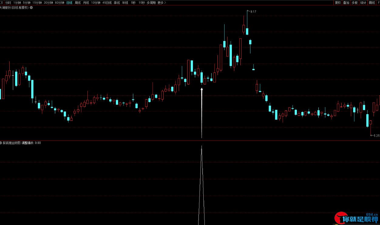Screen dimensions: 380x225
Task: Open the 多股 multi-stock button
Action: click(355, 3)
